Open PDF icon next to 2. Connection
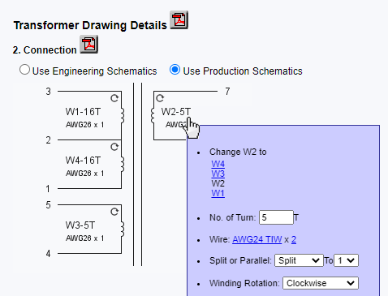Screen dimensions: 388x296 coord(88,45)
